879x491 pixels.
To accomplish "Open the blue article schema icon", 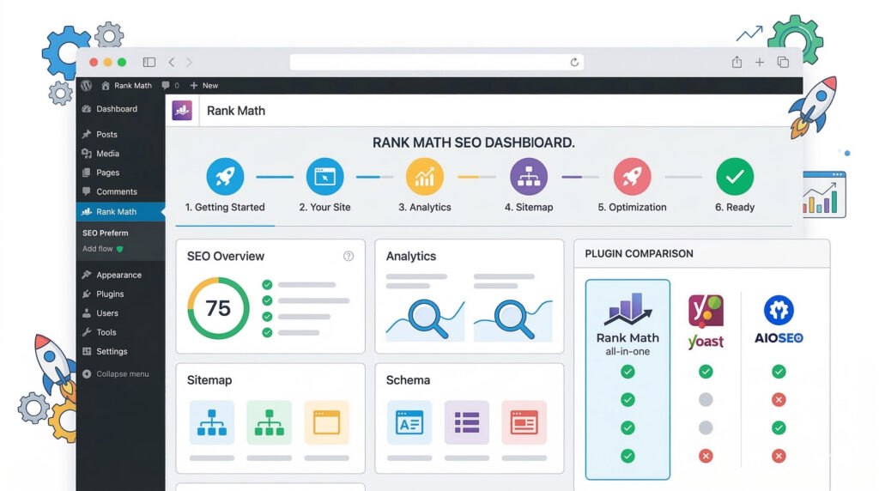I will click(x=409, y=422).
